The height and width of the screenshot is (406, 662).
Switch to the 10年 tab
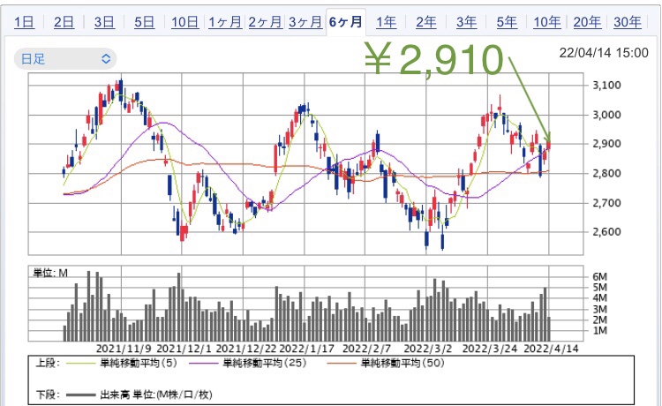click(546, 22)
